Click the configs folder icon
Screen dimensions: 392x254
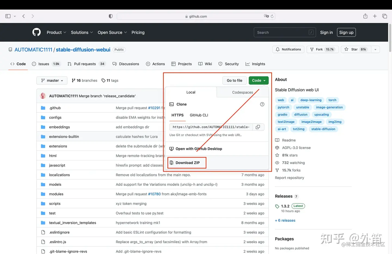[x=43, y=117]
